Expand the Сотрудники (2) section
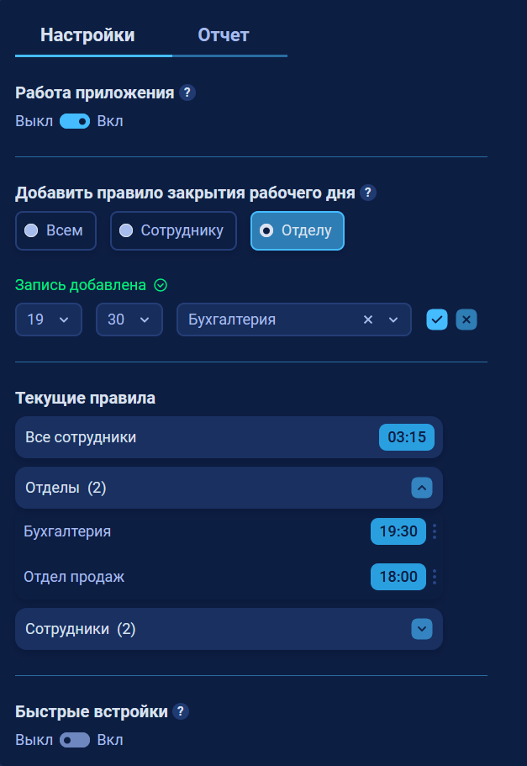 [x=421, y=629]
